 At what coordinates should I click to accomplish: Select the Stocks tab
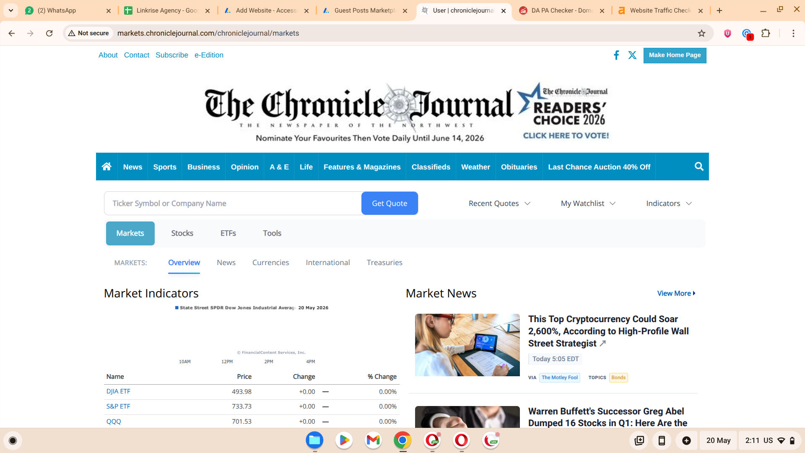click(182, 233)
